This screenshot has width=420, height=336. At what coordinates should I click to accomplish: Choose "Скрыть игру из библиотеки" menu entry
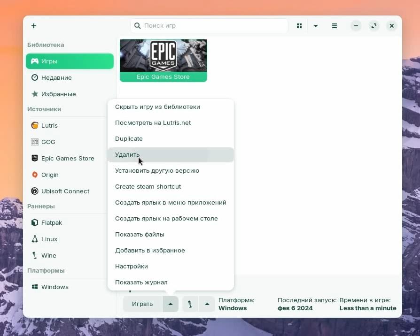click(x=171, y=107)
